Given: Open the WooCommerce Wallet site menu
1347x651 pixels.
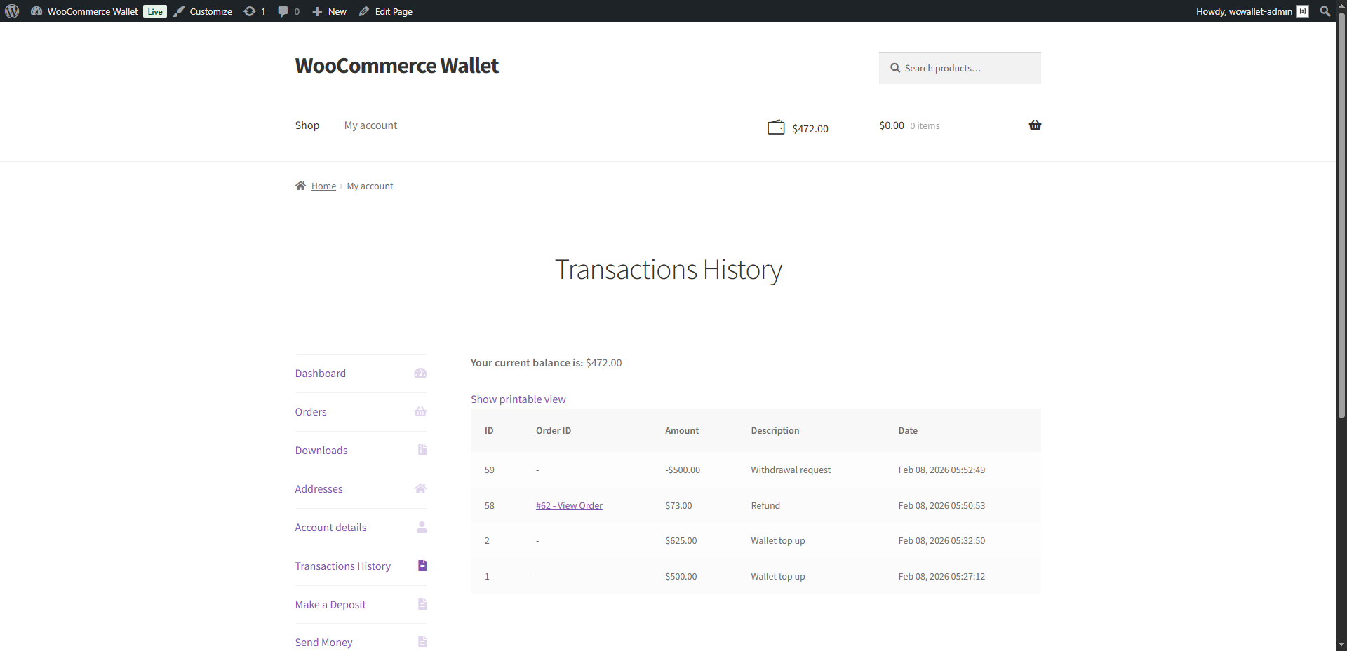Looking at the screenshot, I should pos(92,11).
